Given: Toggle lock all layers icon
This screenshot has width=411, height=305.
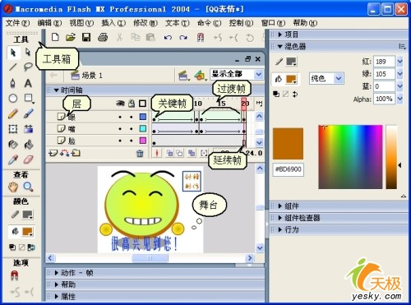Looking at the screenshot, I should tap(132, 103).
